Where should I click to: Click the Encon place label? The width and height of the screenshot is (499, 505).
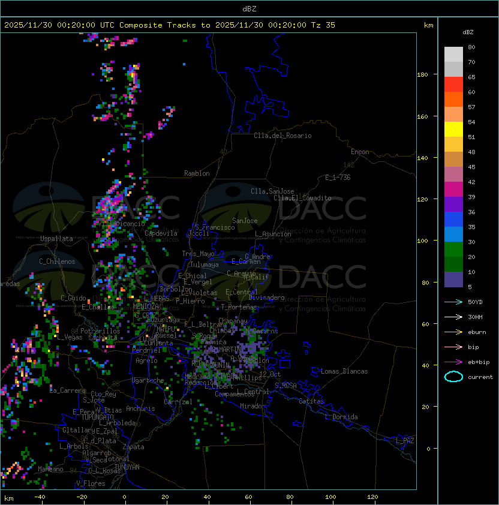[360, 152]
